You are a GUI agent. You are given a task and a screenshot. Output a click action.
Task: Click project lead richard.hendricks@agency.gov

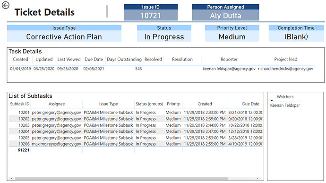[x=285, y=69]
